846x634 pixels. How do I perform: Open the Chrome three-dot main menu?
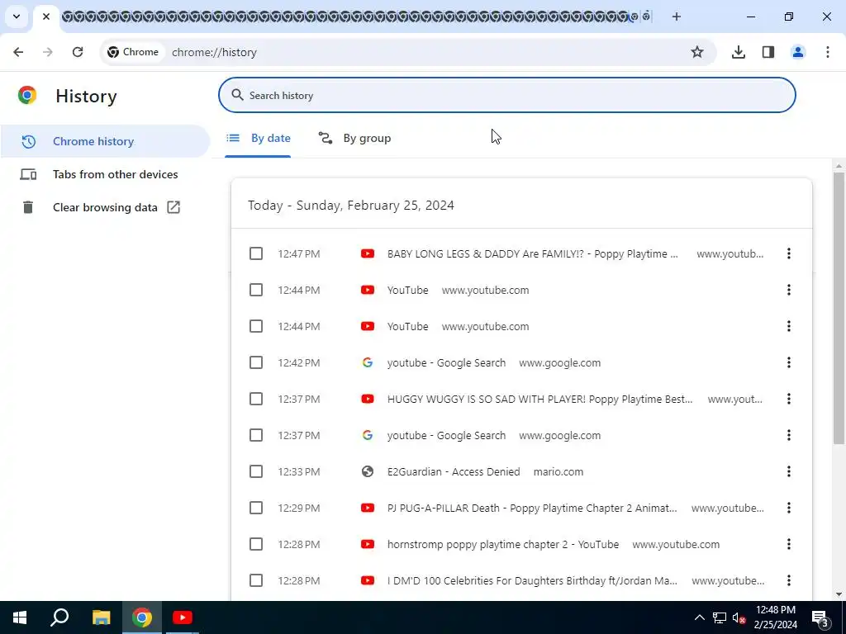(828, 52)
